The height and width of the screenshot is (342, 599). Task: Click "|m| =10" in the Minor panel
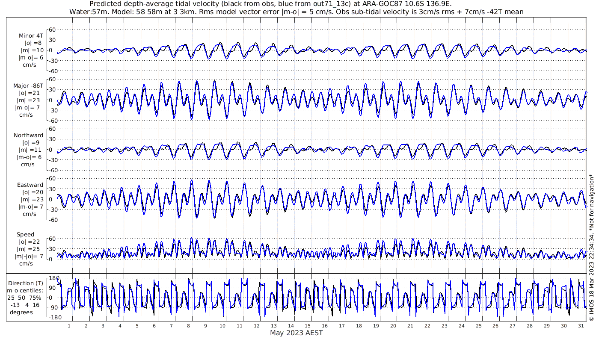point(32,50)
